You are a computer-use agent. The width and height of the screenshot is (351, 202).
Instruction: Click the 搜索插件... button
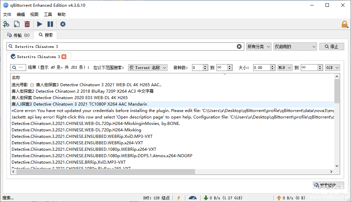coord(328,185)
